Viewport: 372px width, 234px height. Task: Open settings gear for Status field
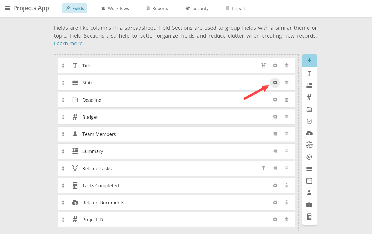pyautogui.click(x=275, y=83)
